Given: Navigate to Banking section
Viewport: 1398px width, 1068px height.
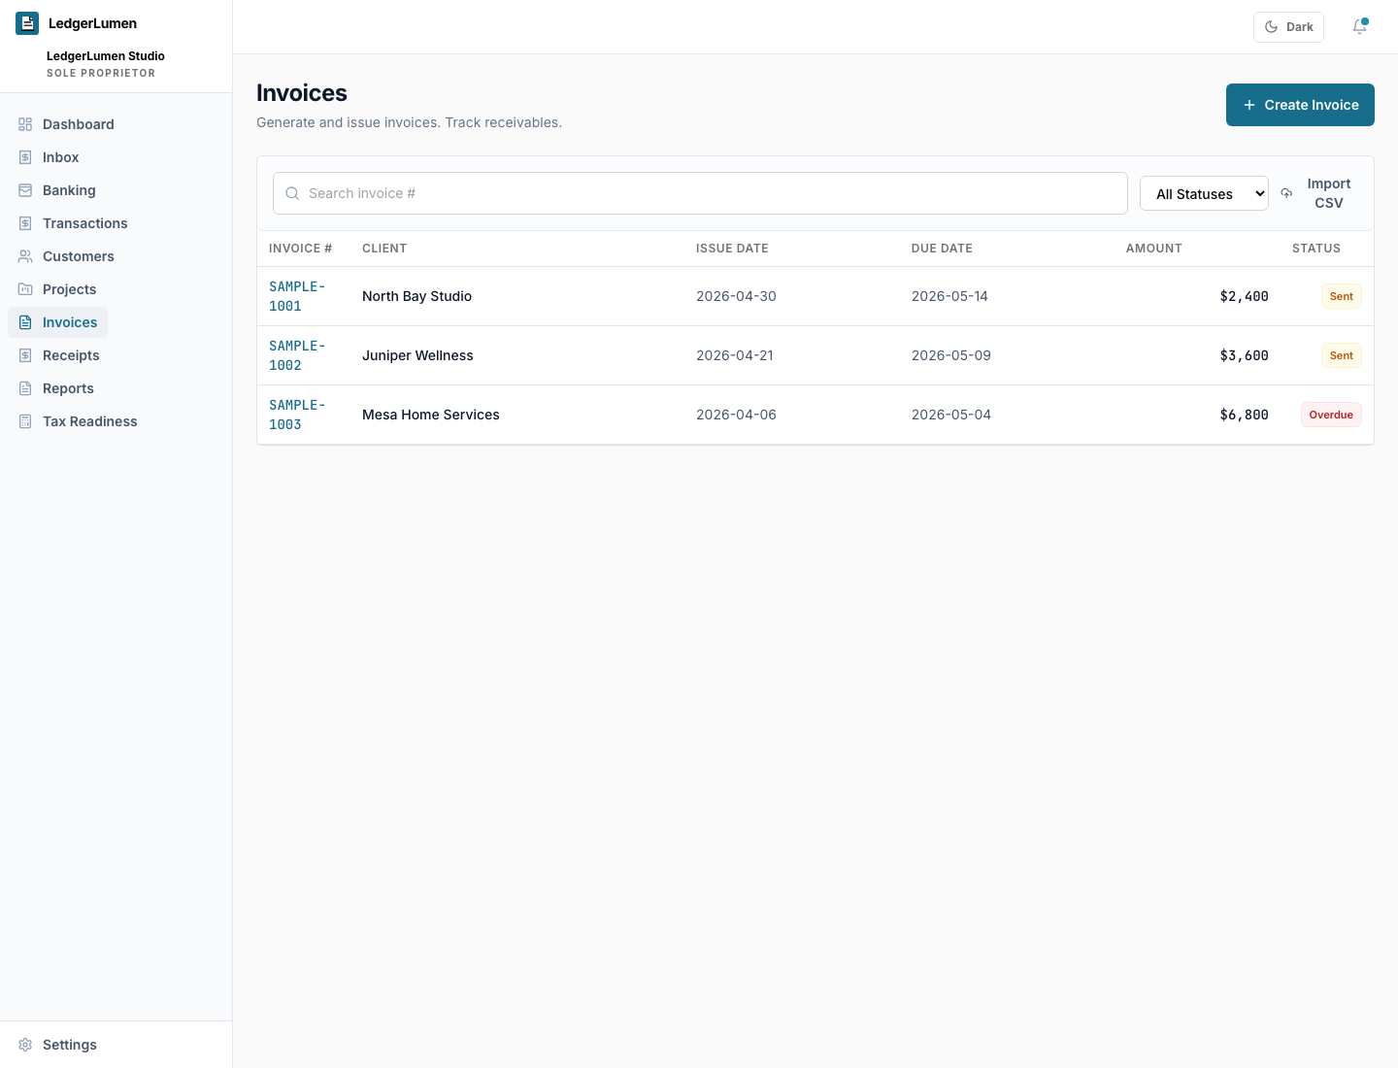Looking at the screenshot, I should pos(57,190).
